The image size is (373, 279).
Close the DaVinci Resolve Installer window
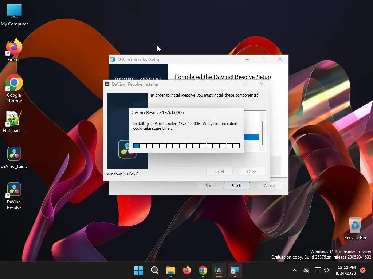point(262,84)
